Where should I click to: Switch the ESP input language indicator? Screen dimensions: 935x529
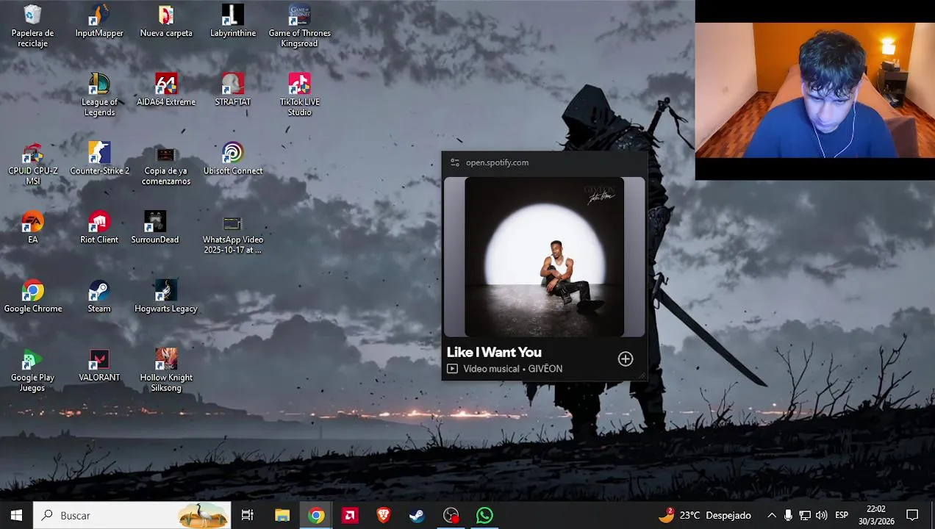(x=842, y=515)
